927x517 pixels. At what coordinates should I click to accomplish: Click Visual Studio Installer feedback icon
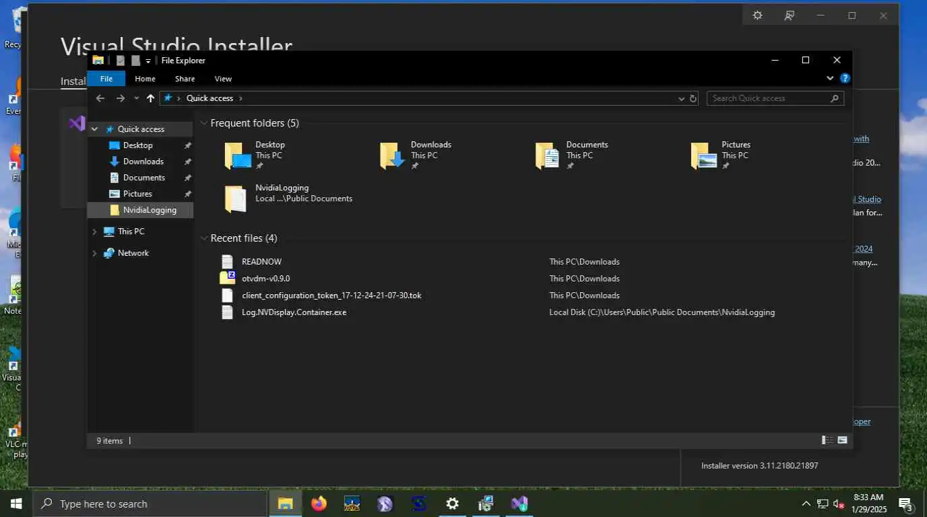point(789,15)
